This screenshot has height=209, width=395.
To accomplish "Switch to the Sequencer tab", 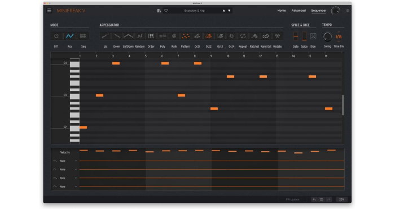I will [x=318, y=11].
